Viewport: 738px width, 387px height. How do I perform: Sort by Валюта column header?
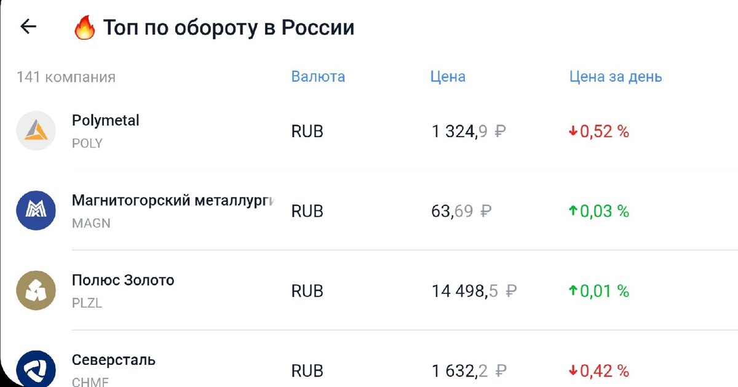pyautogui.click(x=318, y=77)
